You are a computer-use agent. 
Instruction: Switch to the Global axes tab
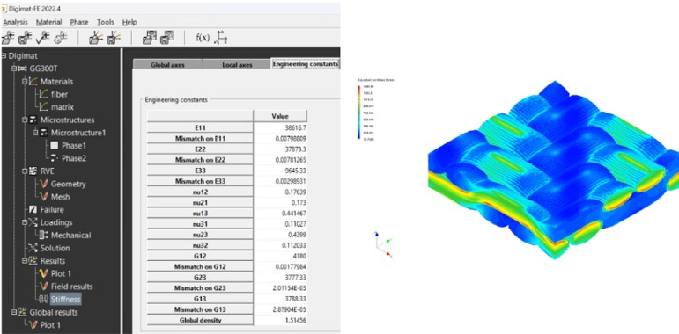click(x=167, y=64)
